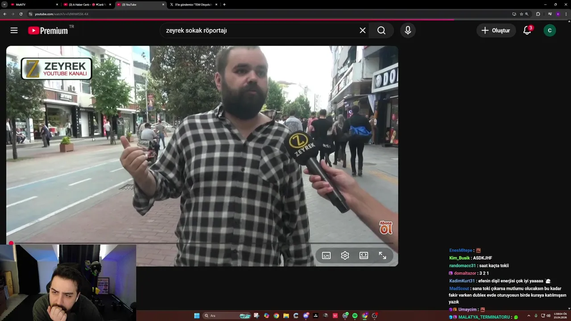Toggle subtitles on the video player
Viewport: 571px width, 321px height.
(x=326, y=255)
